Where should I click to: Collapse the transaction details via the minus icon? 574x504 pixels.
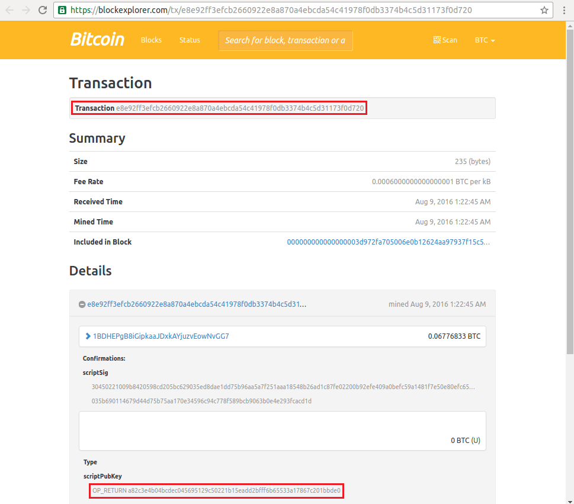pos(82,304)
